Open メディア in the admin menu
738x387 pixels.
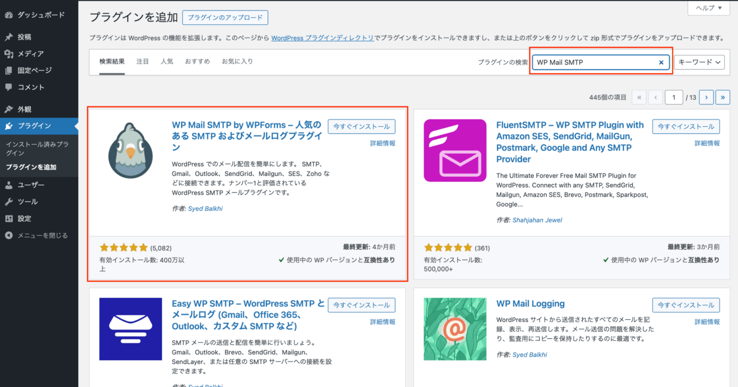31,54
